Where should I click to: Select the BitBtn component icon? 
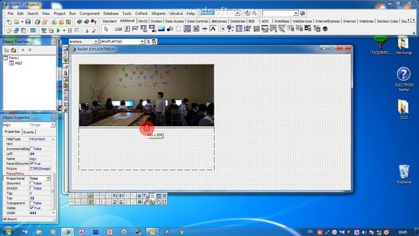(x=118, y=29)
